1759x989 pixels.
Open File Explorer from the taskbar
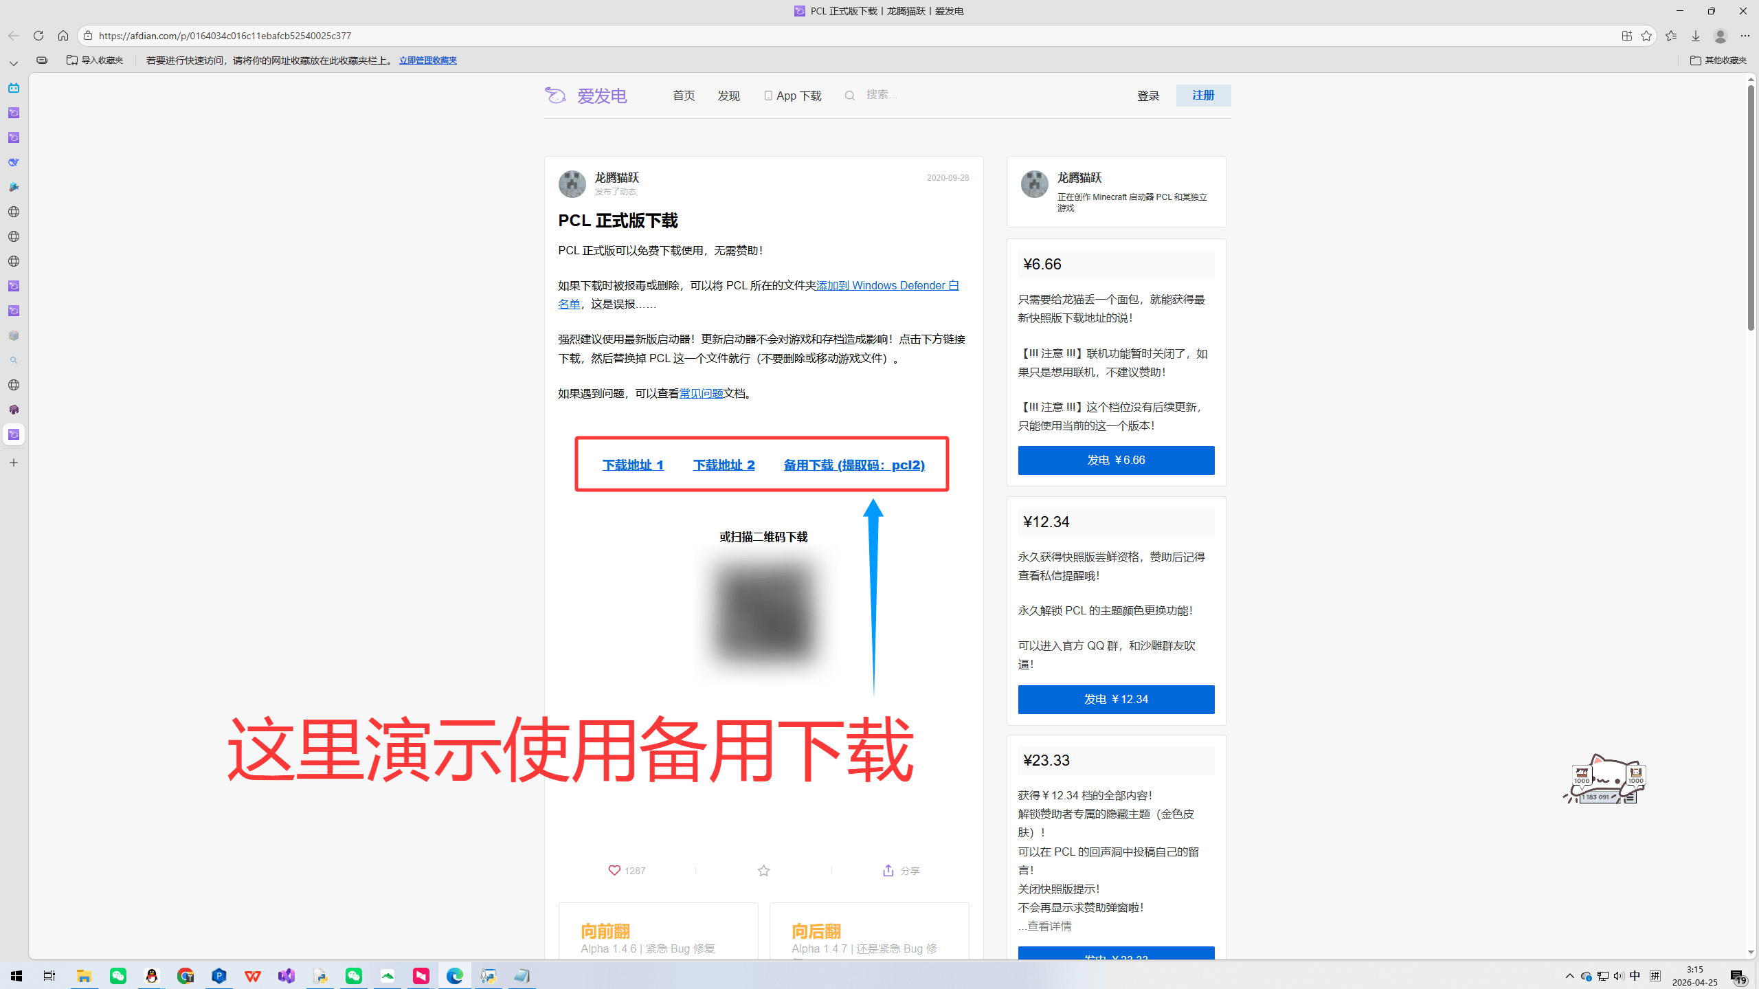click(84, 976)
